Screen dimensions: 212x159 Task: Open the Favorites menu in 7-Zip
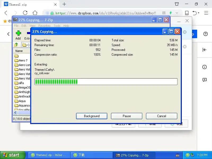click(x=44, y=26)
